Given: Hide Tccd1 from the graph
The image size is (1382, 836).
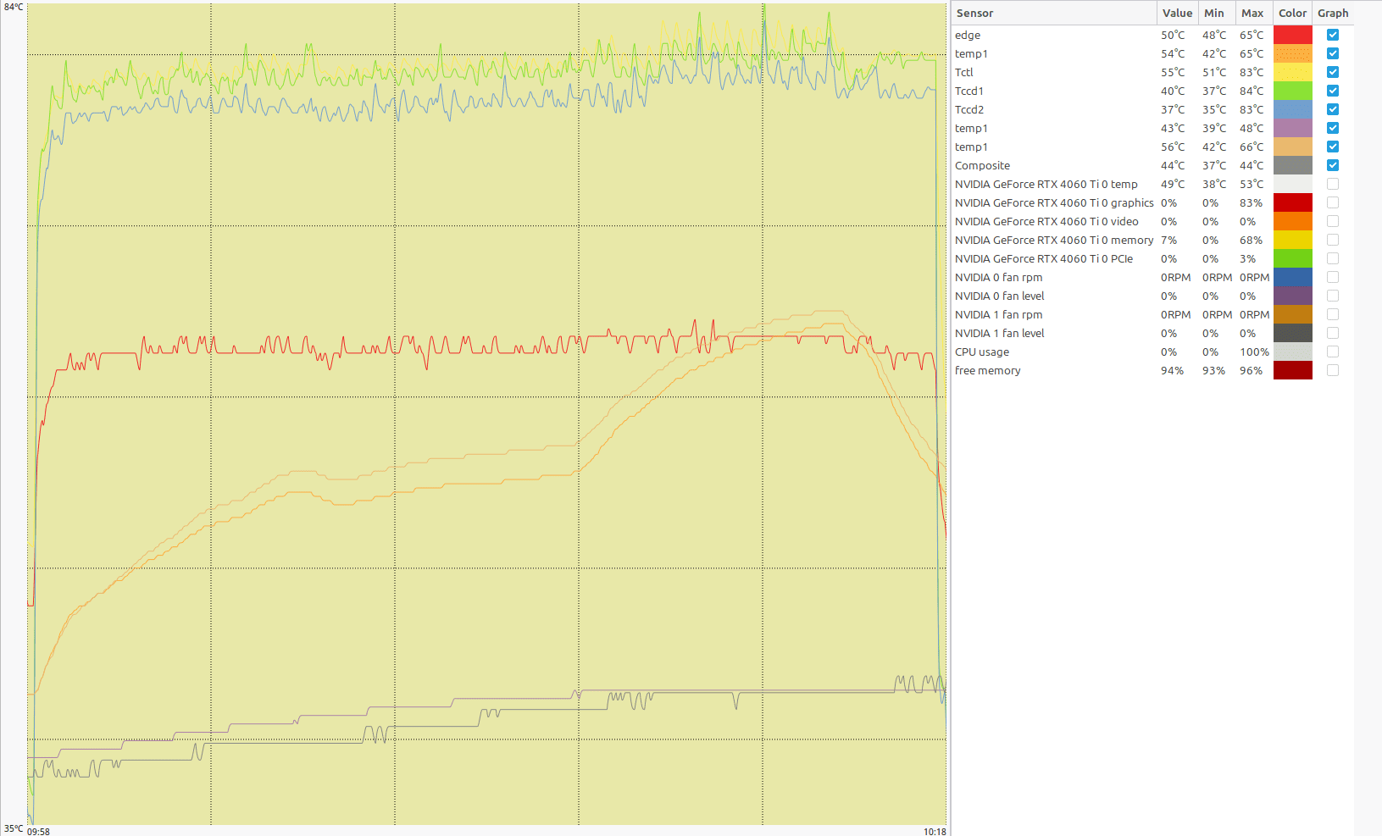Looking at the screenshot, I should click(x=1333, y=91).
